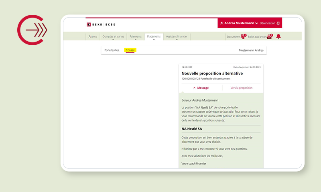This screenshot has height=192, width=321.
Task: Click the red notification bell icon
Action: pyautogui.click(x=278, y=36)
